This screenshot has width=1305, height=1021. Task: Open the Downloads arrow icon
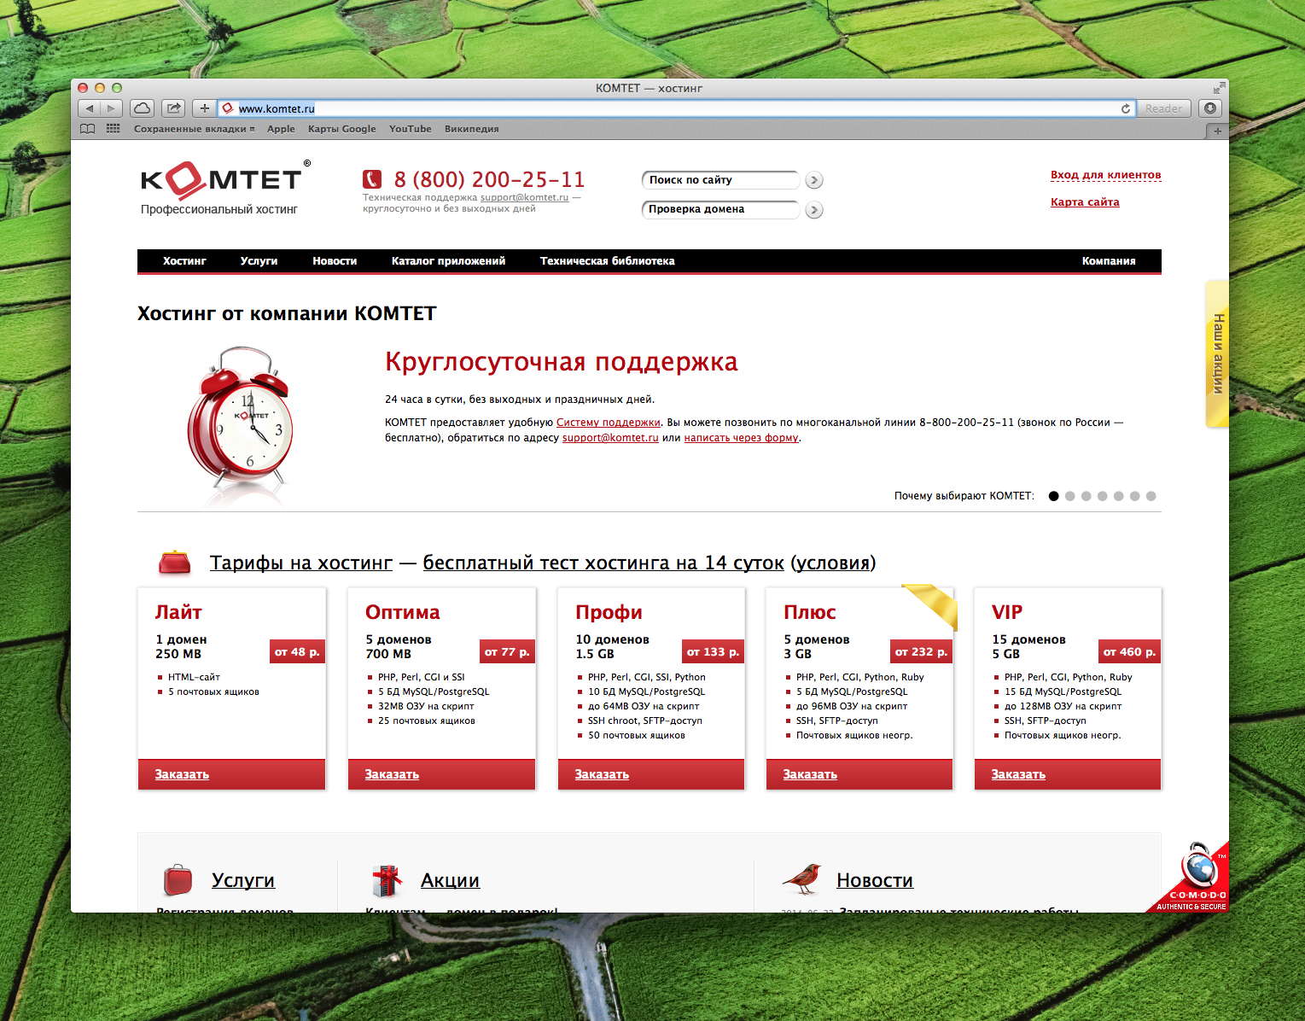(1209, 108)
